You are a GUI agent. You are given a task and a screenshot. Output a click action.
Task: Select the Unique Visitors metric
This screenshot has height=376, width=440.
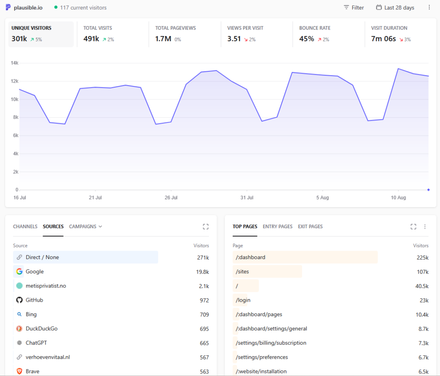tap(41, 34)
